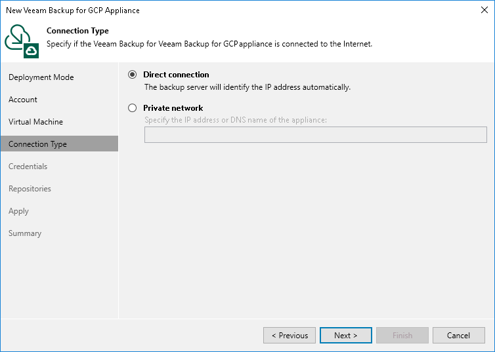
Task: Click the appliance IP address or DNS name field
Action: coord(315,134)
